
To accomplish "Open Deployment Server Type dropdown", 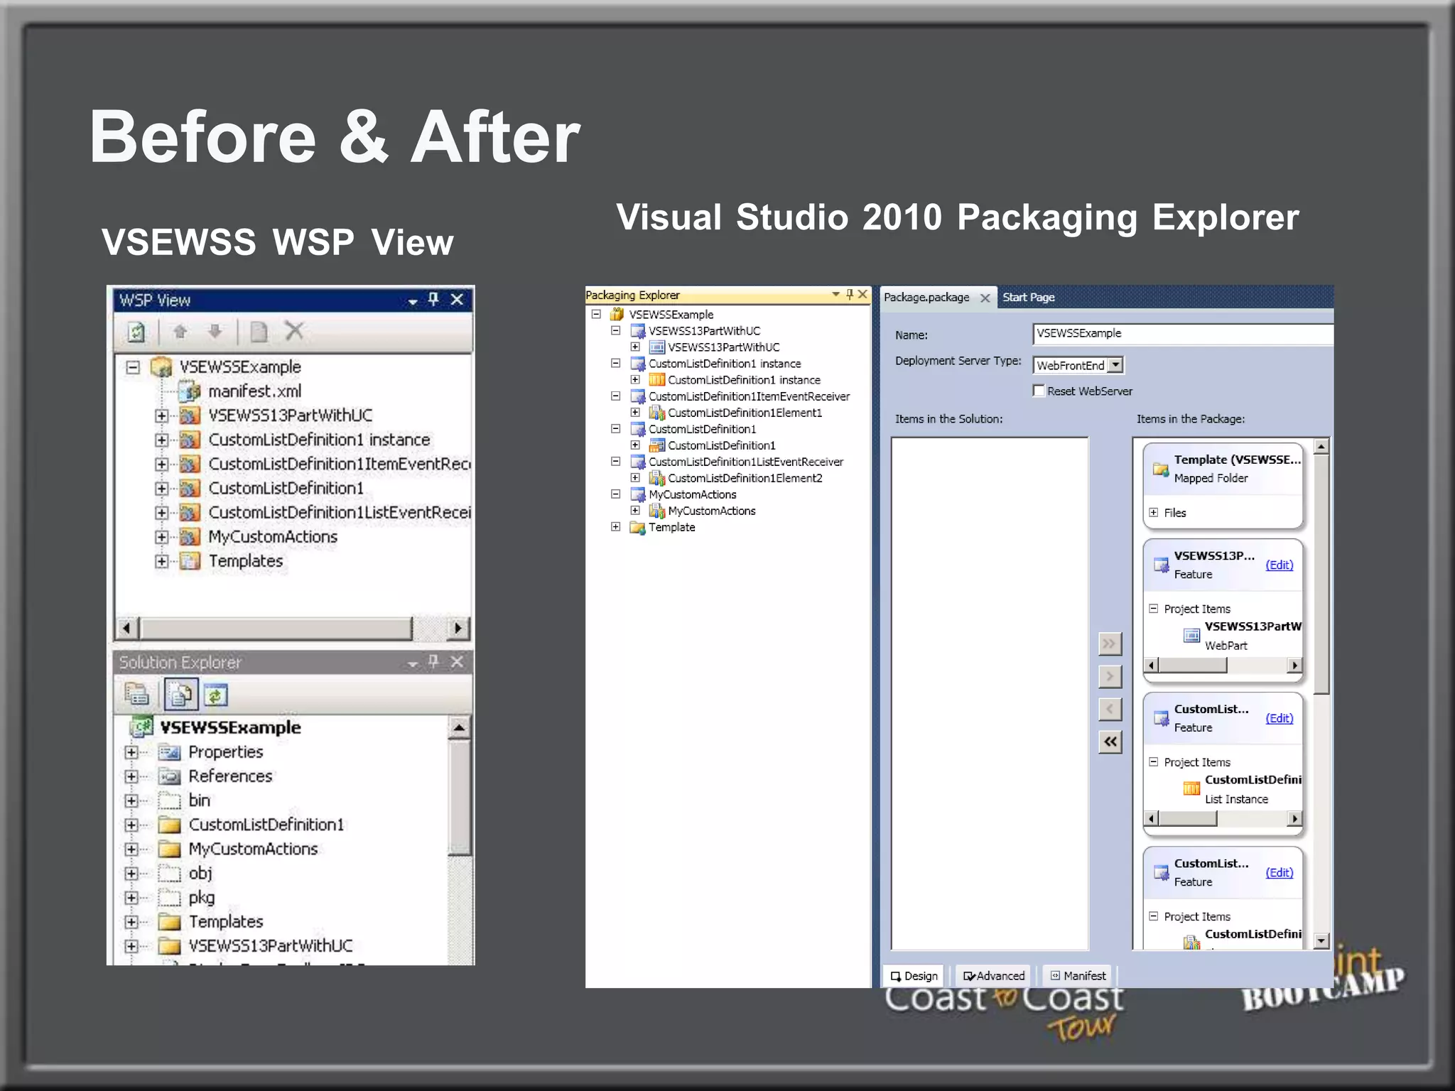I will point(1115,365).
